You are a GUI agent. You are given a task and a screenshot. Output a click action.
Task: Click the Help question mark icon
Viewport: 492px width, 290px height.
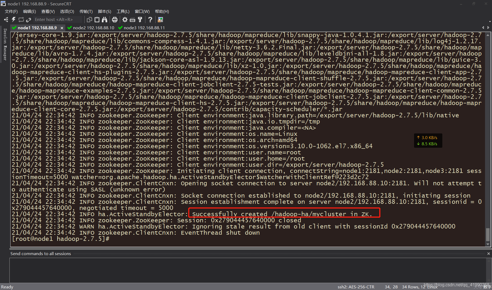150,20
